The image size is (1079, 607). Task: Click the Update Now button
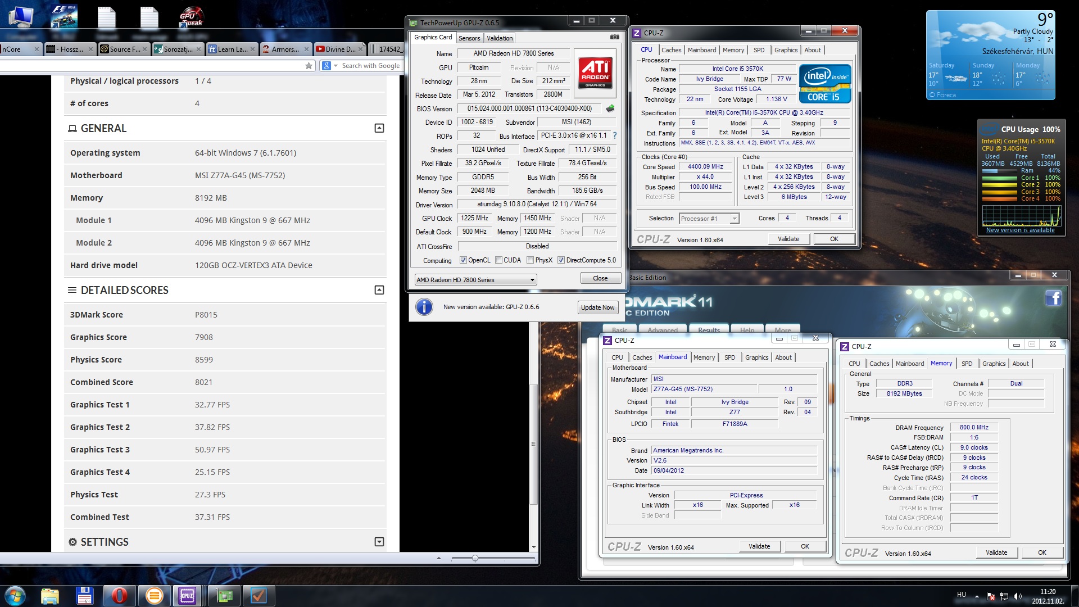[597, 307]
